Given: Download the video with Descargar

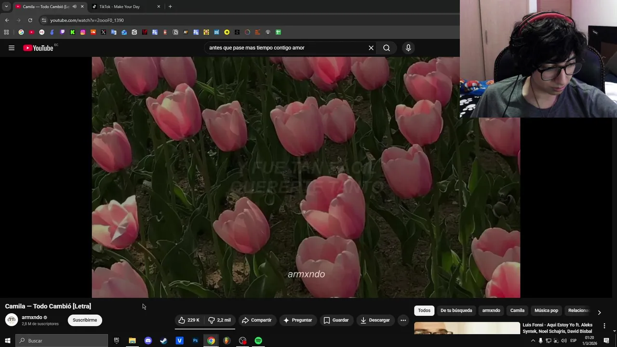Looking at the screenshot, I should click(375, 320).
